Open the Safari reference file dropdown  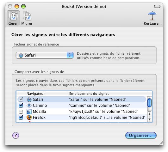[45, 55]
